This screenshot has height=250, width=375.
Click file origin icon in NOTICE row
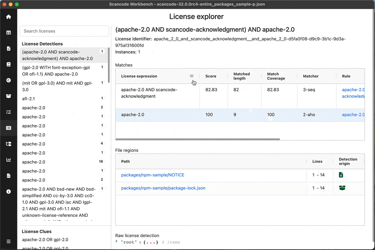tap(341, 175)
